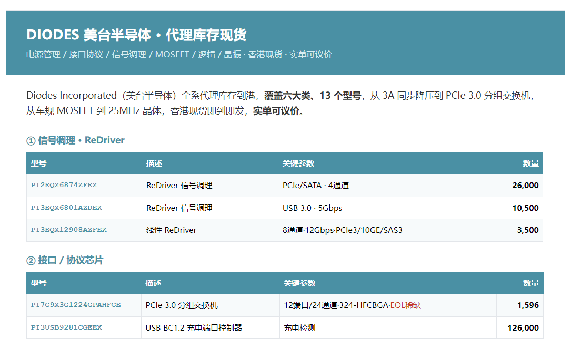Image resolution: width=571 pixels, height=349 pixels.
Task: Click the page title DIODES 美台半导体・代理库存现货
Action: pos(136,35)
